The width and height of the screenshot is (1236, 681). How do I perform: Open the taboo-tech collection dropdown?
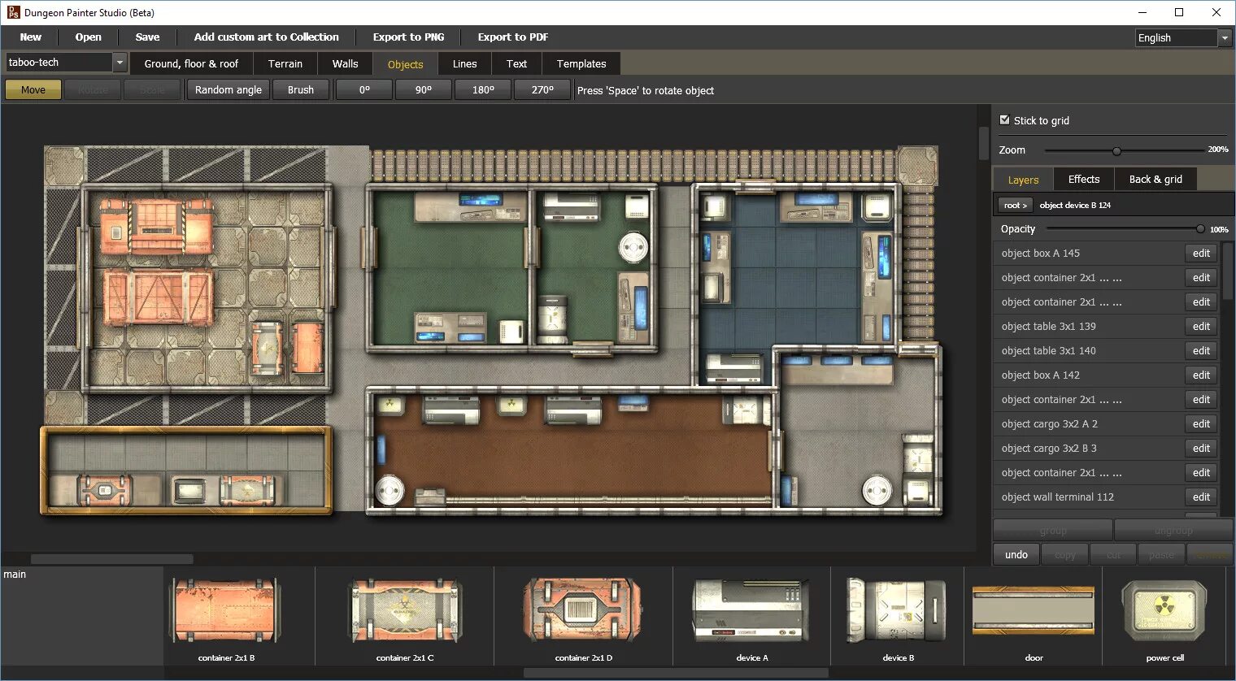119,62
